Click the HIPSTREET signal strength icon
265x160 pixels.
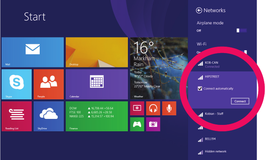coord(200,77)
